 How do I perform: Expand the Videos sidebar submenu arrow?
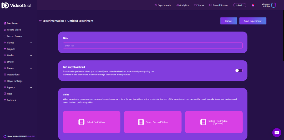(31, 43)
